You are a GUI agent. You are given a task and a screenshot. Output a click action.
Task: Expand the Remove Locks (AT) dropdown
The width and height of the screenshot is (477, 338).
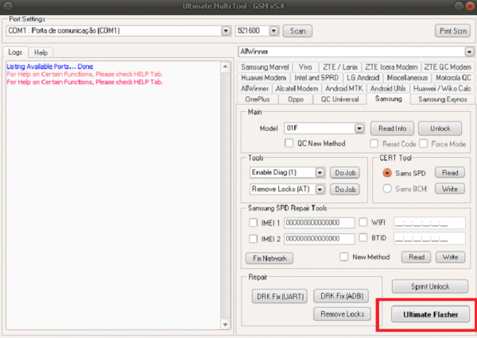[320, 190]
